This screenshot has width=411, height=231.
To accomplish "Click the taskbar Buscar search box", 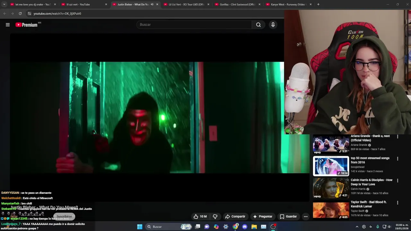I will pos(169,227).
